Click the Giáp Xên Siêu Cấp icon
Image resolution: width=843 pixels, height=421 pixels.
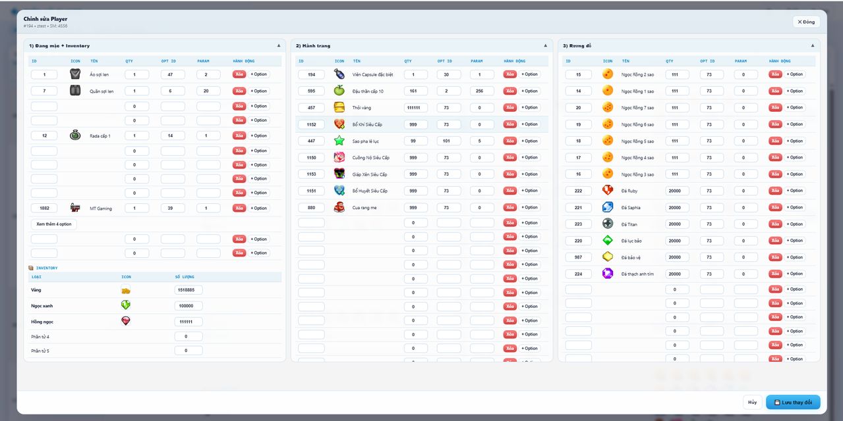point(339,174)
